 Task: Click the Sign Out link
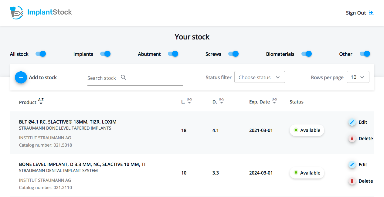point(356,13)
